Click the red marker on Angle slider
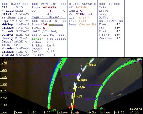This screenshot has height=114, width=143. coord(50,11)
